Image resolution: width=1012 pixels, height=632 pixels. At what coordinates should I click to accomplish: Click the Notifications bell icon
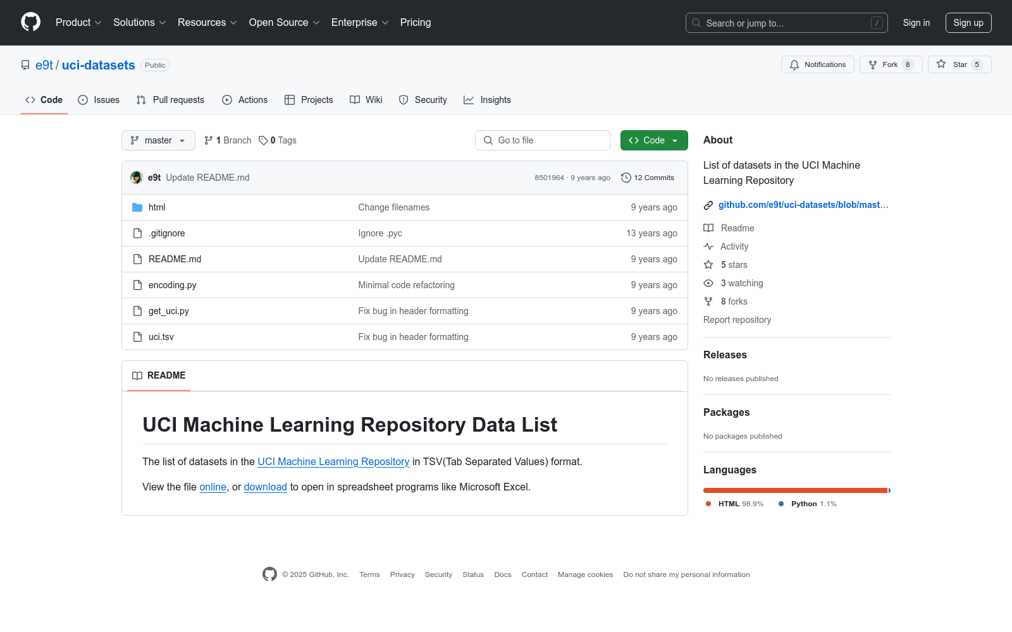click(x=794, y=64)
